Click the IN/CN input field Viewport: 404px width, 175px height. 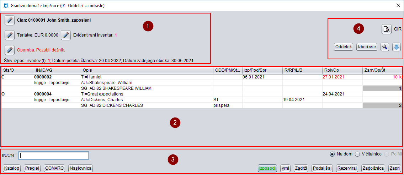point(54,155)
